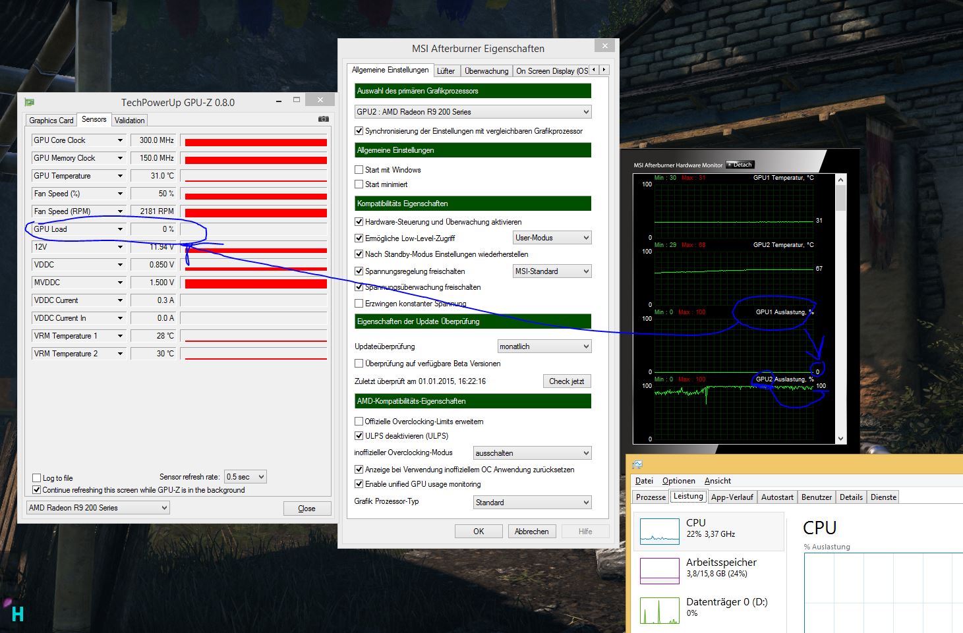Image resolution: width=963 pixels, height=633 pixels.
Task: Switch to Graphics Card tab in GPU-Z
Action: click(51, 121)
